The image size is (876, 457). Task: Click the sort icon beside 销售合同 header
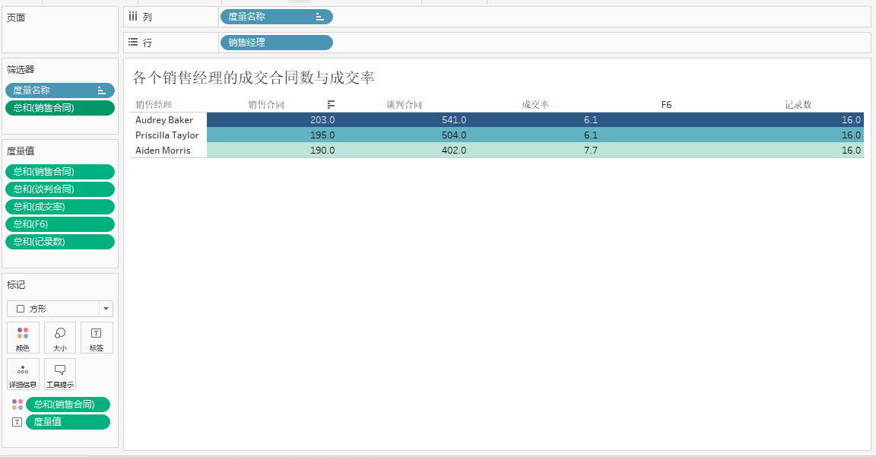[331, 104]
